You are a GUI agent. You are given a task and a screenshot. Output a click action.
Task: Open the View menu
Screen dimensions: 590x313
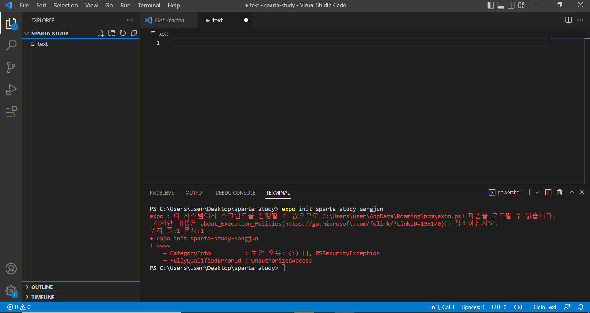[91, 5]
